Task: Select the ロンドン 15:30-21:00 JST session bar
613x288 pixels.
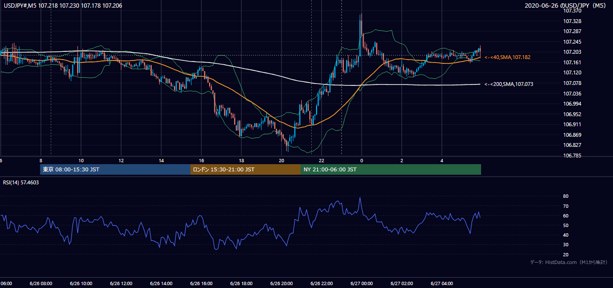Action: tap(246, 169)
